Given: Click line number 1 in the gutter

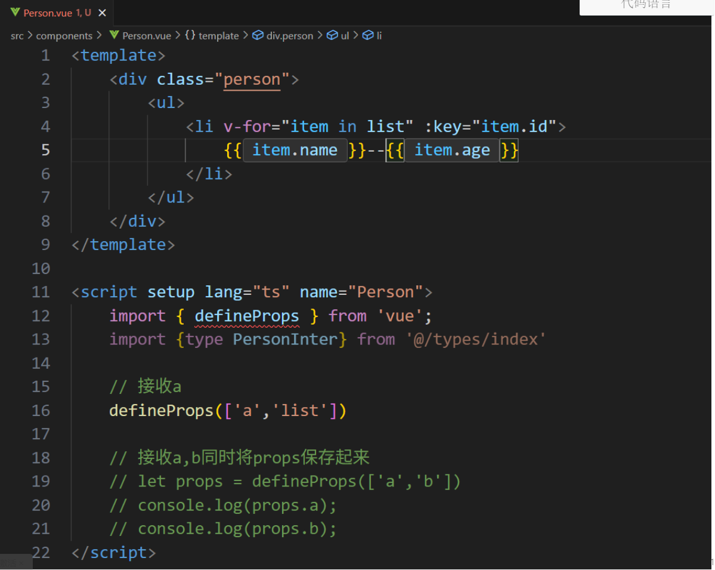Looking at the screenshot, I should (45, 56).
